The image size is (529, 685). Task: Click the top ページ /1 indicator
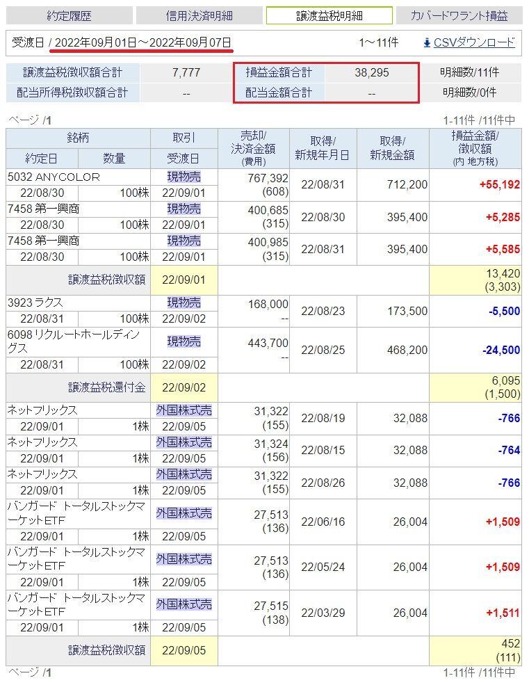(30, 120)
